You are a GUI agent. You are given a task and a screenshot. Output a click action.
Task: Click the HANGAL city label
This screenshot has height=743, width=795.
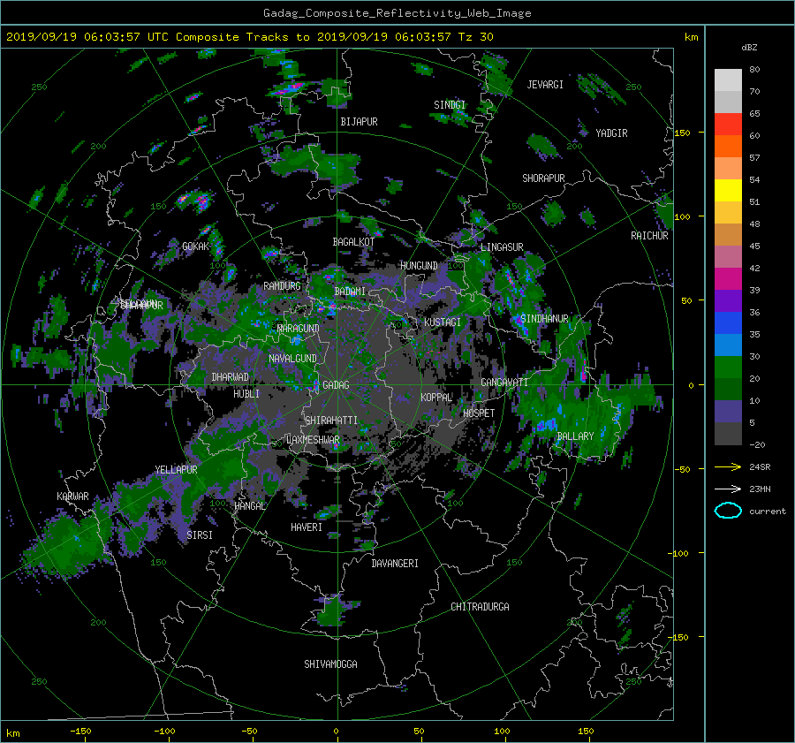click(249, 506)
